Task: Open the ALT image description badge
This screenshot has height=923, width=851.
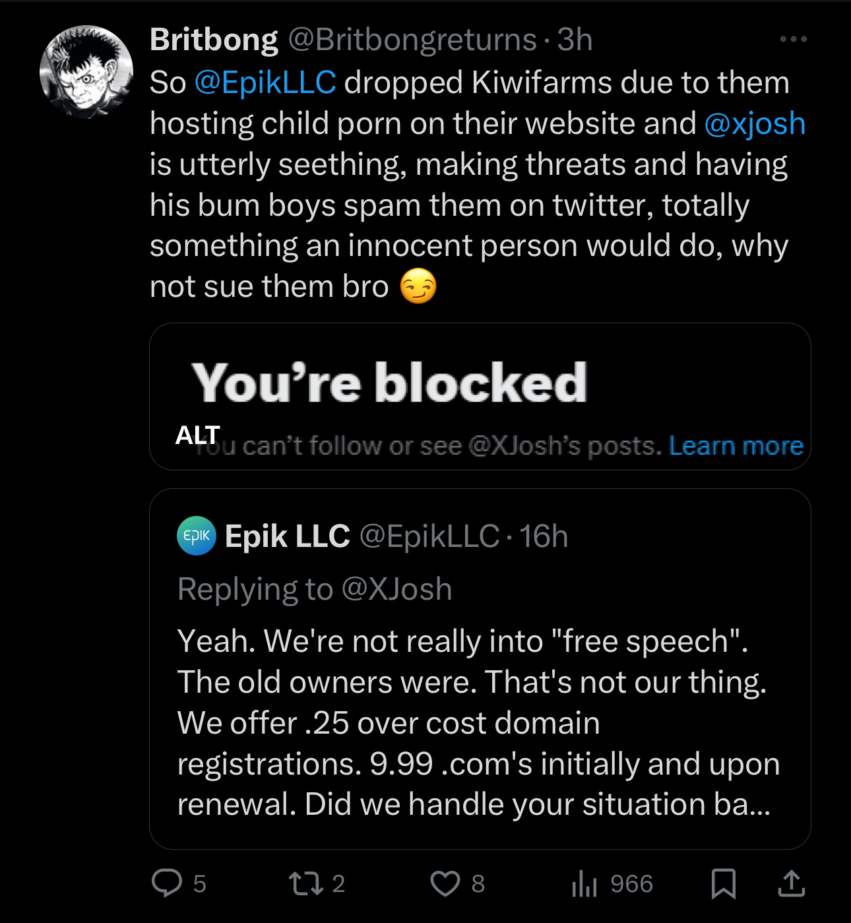Action: pyautogui.click(x=197, y=435)
